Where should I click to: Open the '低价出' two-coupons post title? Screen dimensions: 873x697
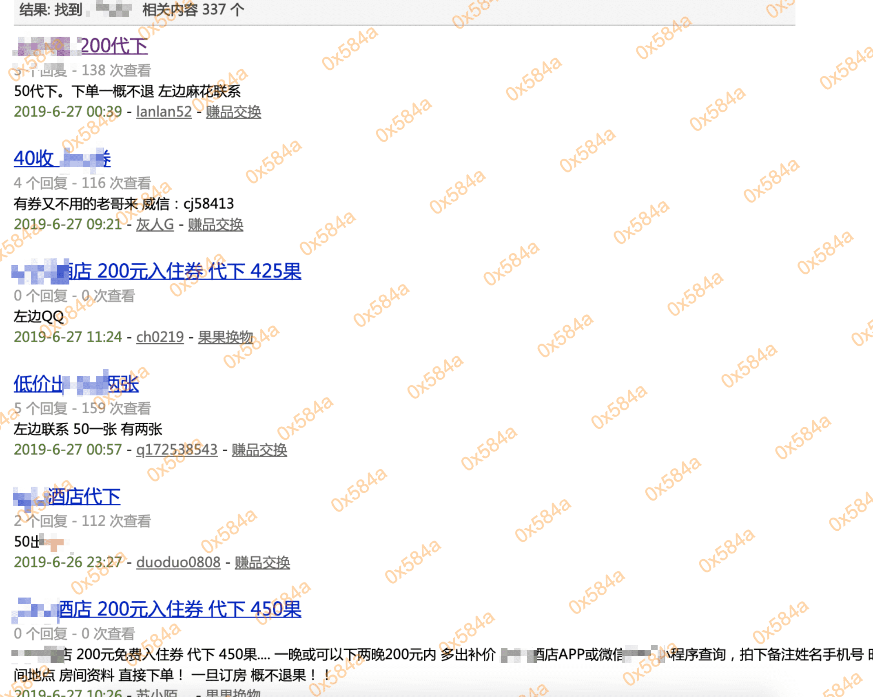pyautogui.click(x=38, y=384)
